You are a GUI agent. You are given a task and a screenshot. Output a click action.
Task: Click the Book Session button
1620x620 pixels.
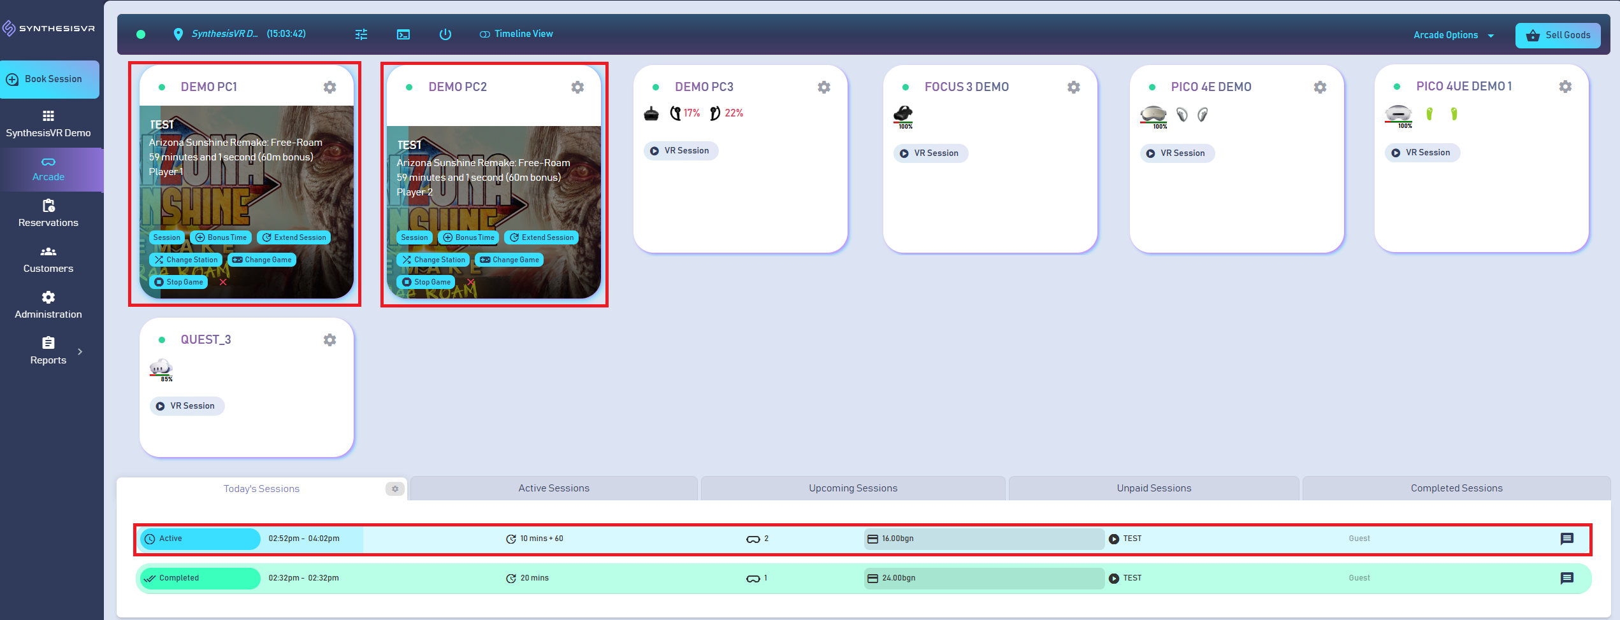pyautogui.click(x=50, y=80)
